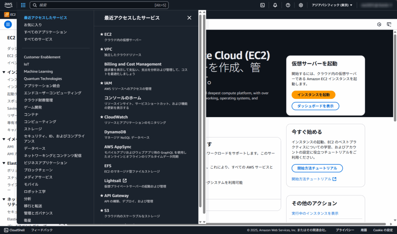Toggle favorite star for API Gateway
Screen dimensions: 397x234
(x=102, y=196)
